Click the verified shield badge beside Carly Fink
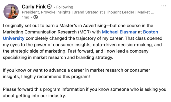 (49, 7)
